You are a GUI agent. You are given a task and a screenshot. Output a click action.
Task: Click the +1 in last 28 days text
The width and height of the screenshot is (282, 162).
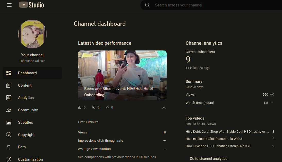198,68
